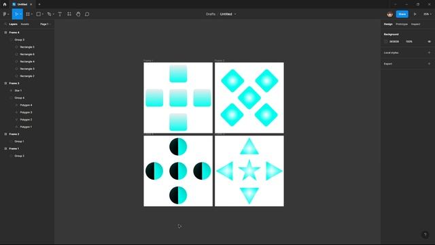Switch to the Inspect tab
The height and width of the screenshot is (245, 435).
tap(415, 24)
